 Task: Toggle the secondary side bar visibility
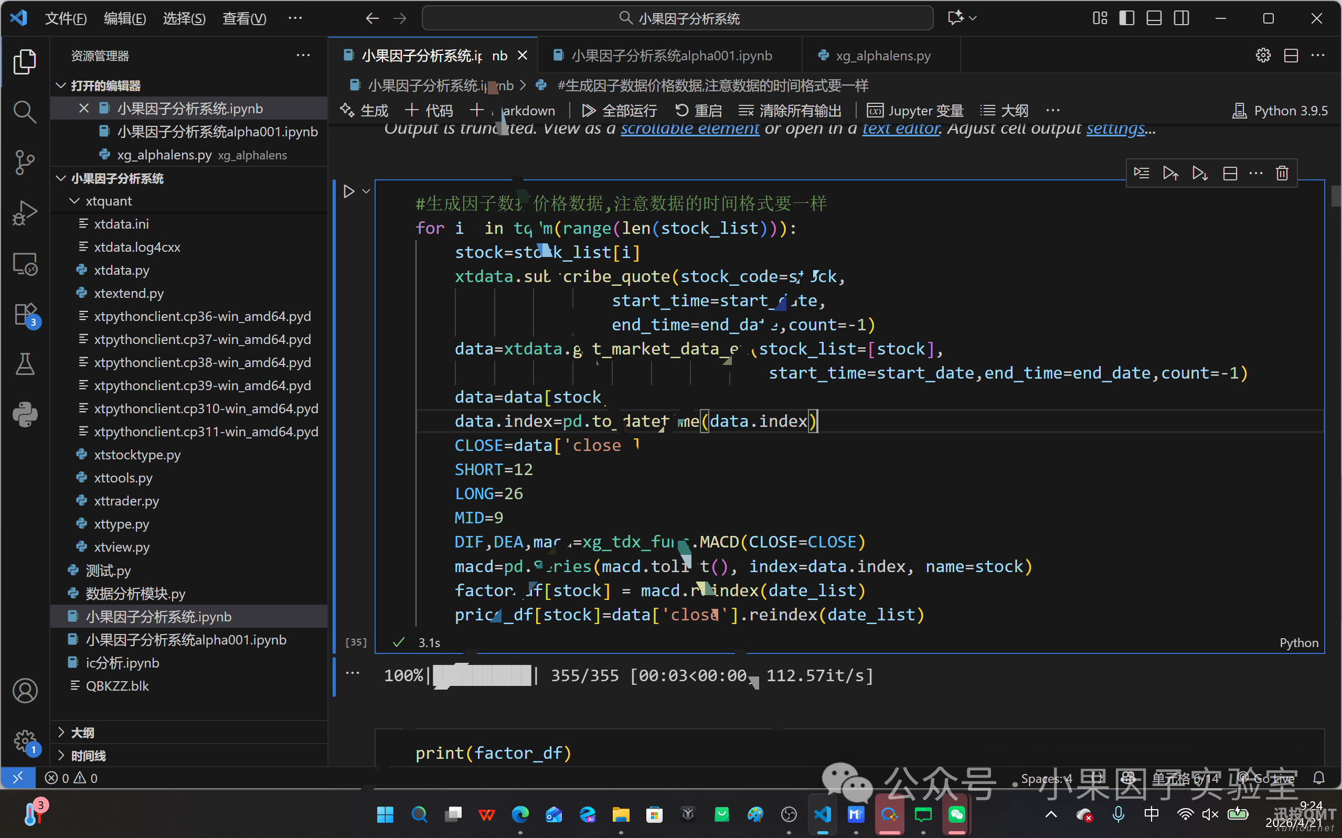1181,18
